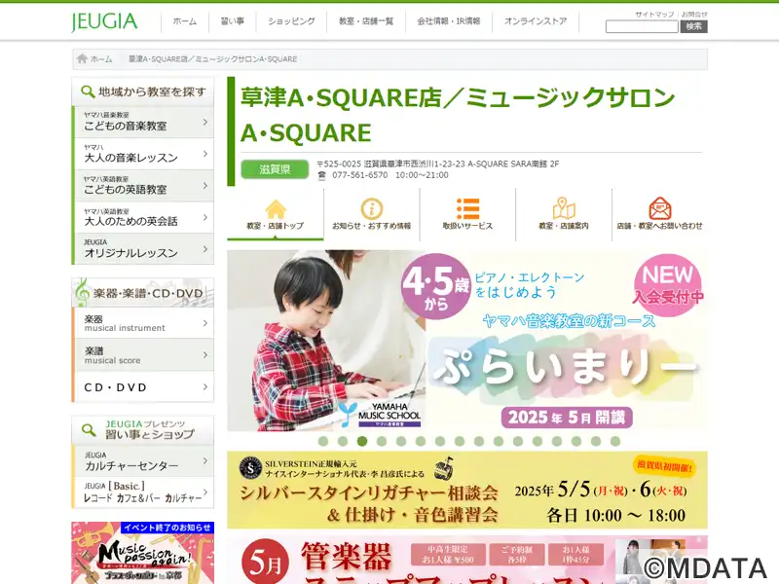The width and height of the screenshot is (779, 584).
Task: Expand the こどもの音楽教室 arrow
Action: (x=205, y=122)
